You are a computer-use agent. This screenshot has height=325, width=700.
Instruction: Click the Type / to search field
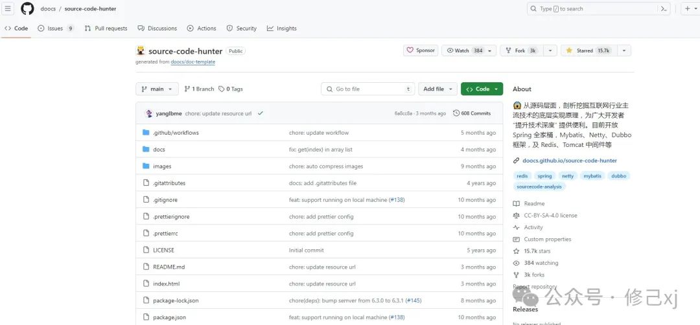point(599,8)
